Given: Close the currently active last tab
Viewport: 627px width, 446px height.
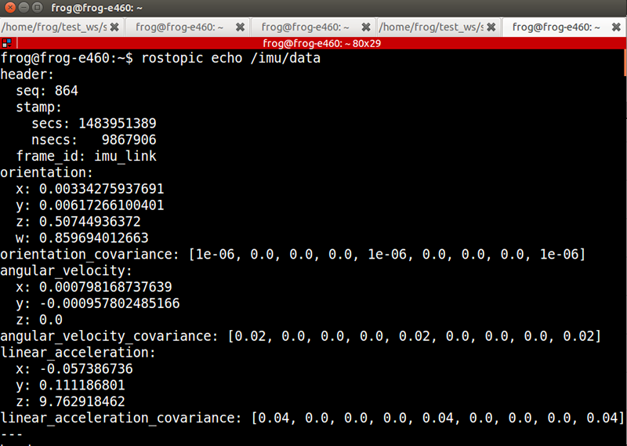Looking at the screenshot, I should (x=617, y=27).
